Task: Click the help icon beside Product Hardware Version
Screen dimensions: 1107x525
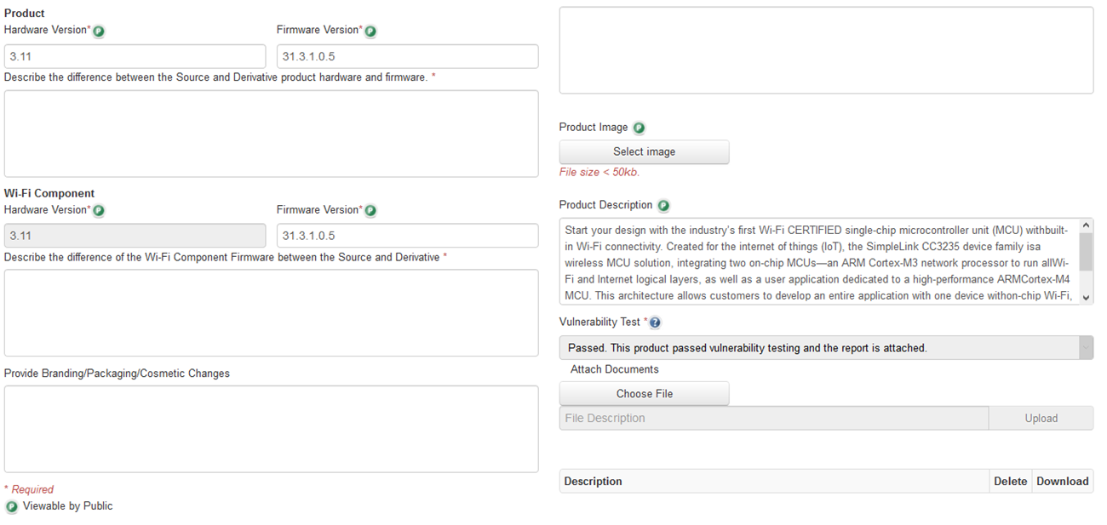Action: point(98,30)
